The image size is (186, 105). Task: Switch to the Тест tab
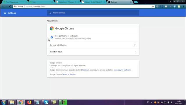coord(41,2)
